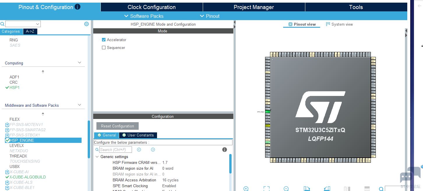Image resolution: width=423 pixels, height=191 pixels.
Task: Select CRC peripheral
Action: [x=13, y=82]
